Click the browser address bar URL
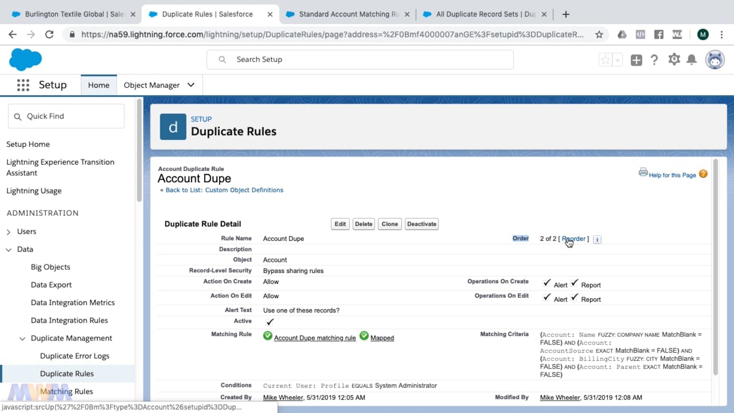 pos(333,34)
